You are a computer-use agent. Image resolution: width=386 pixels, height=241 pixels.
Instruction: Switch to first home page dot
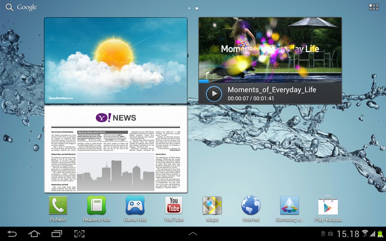coord(189,8)
